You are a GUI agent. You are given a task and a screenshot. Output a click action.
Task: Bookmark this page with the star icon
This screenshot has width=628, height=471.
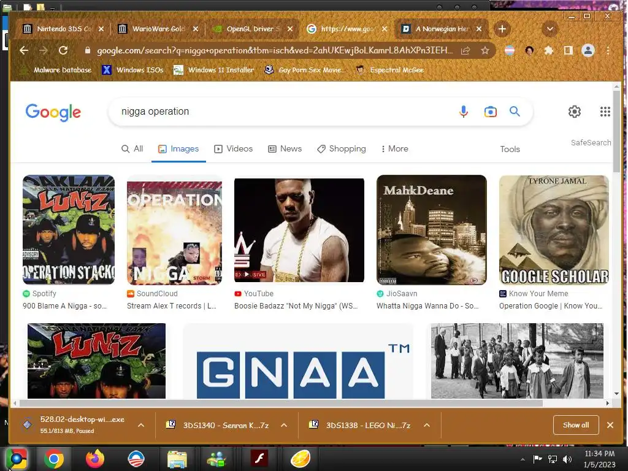click(x=485, y=50)
